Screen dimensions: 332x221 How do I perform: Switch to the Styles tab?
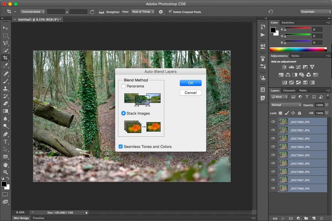(x=295, y=56)
